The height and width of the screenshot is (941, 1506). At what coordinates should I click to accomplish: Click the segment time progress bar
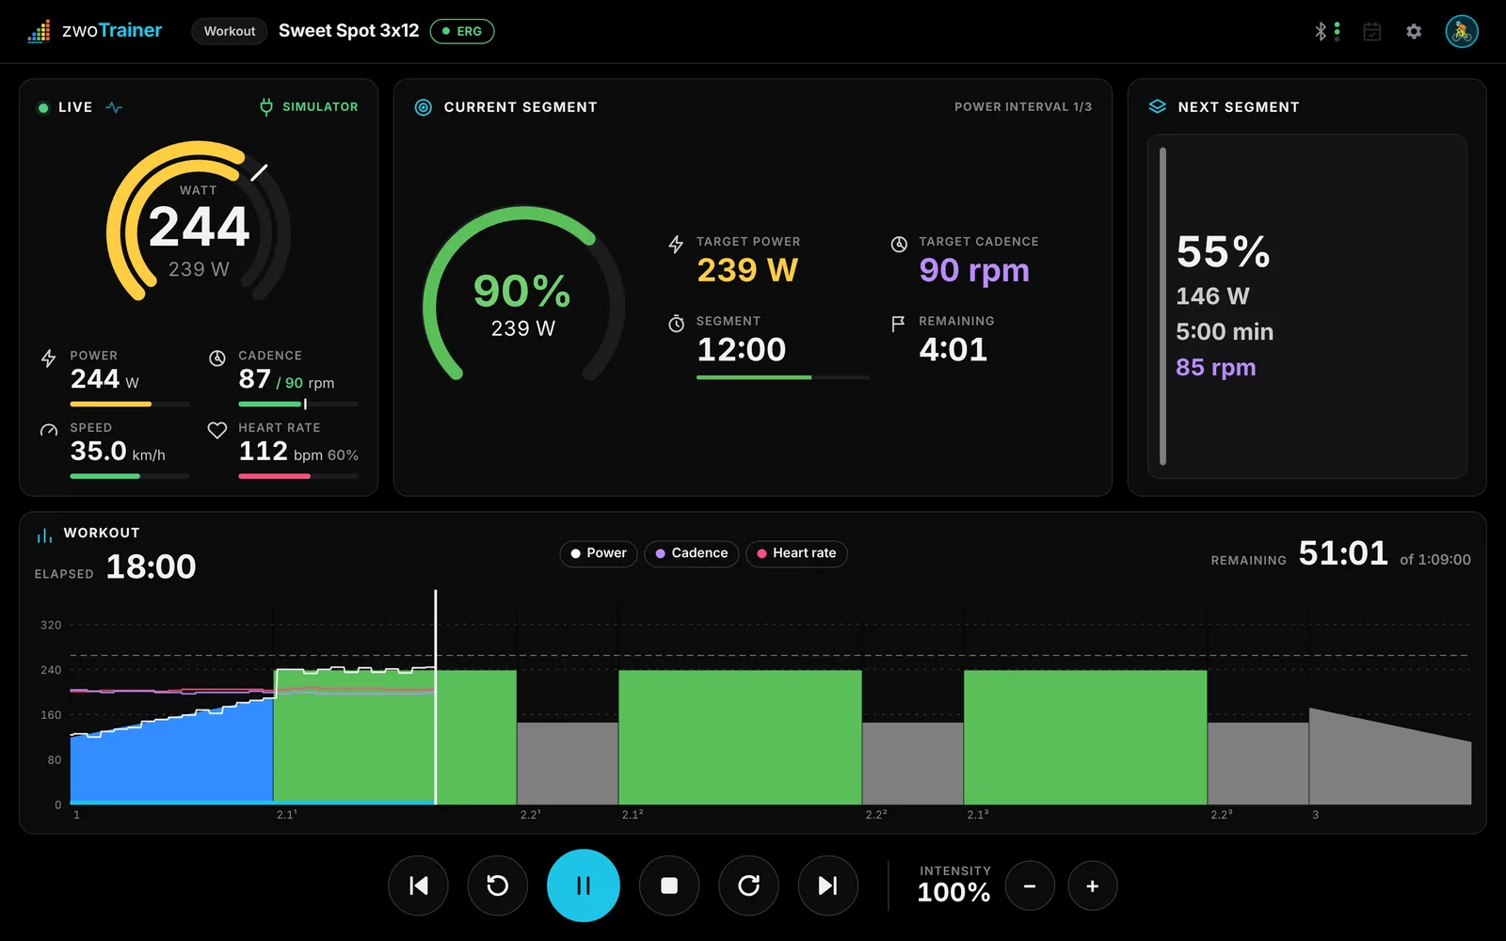[x=783, y=377]
